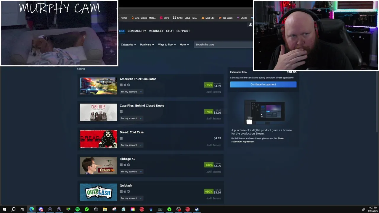The image size is (379, 213).
Task: Go to the STORE tab
Action: pos(122,31)
